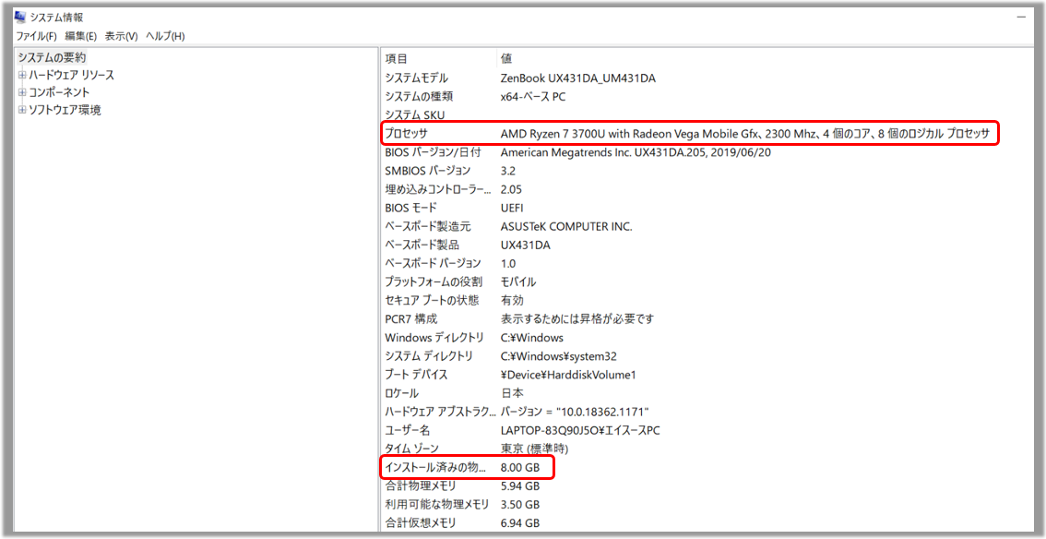Select the インストール済みの物理メモリ row
The width and height of the screenshot is (1046, 539).
coord(461,468)
